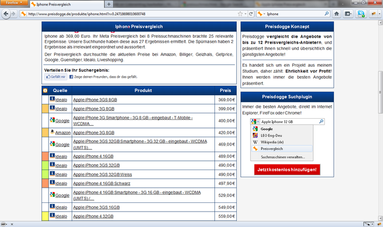Image resolution: width=383 pixels, height=227 pixels.
Task: Open Apple iPhone 3G 8GB Idealo product link
Action: click(x=94, y=109)
